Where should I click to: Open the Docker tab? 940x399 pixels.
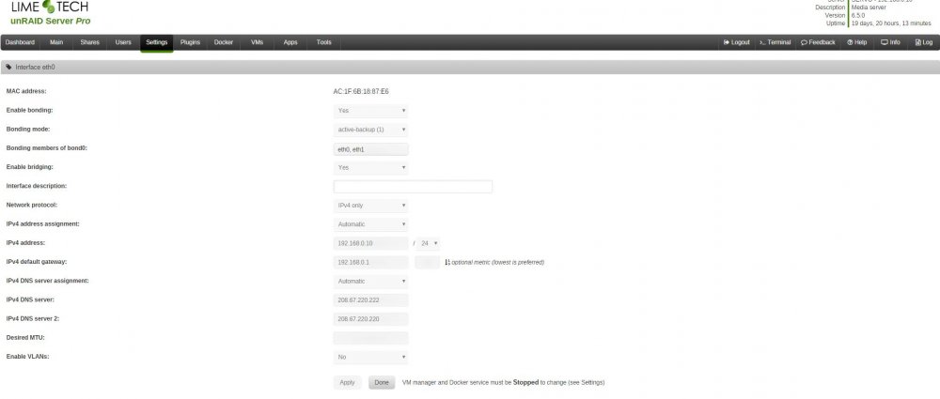[x=224, y=42]
